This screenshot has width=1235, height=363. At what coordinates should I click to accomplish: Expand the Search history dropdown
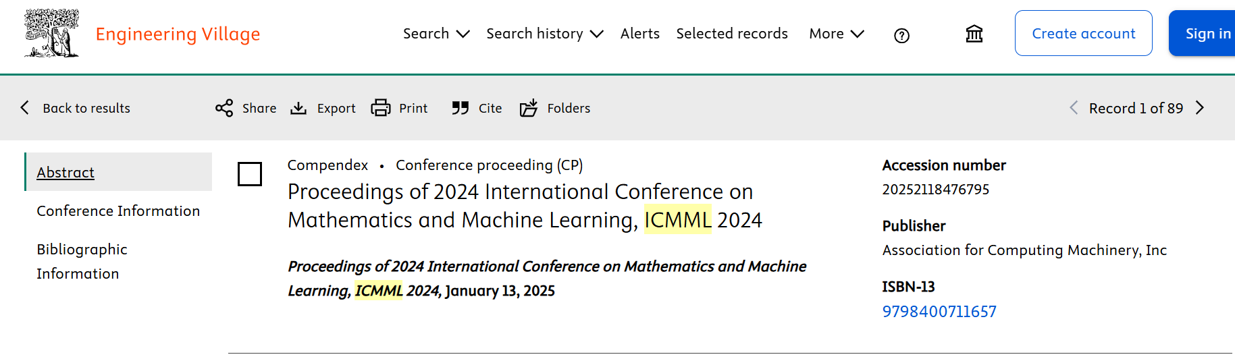(x=545, y=34)
